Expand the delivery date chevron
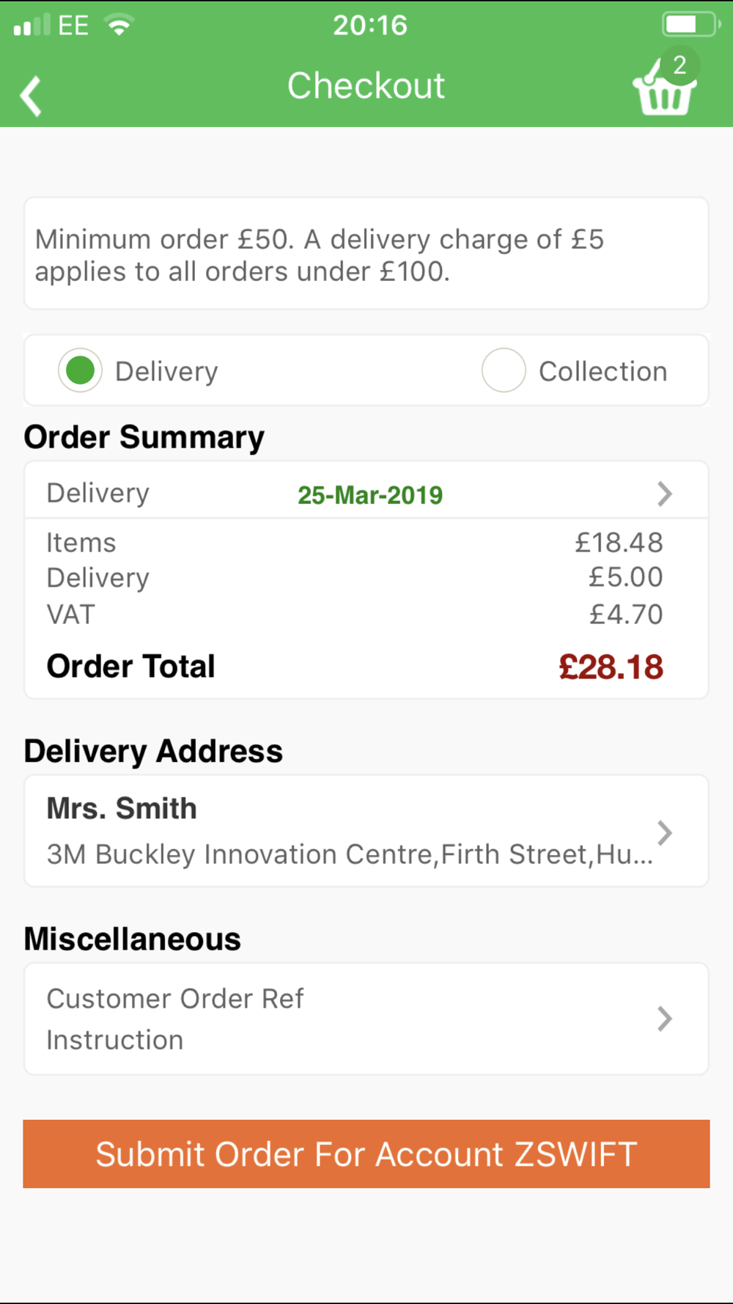The height and width of the screenshot is (1304, 733). (x=664, y=494)
